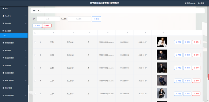Expand the 用户管理 chevron in sidebar

(x=26, y=24)
